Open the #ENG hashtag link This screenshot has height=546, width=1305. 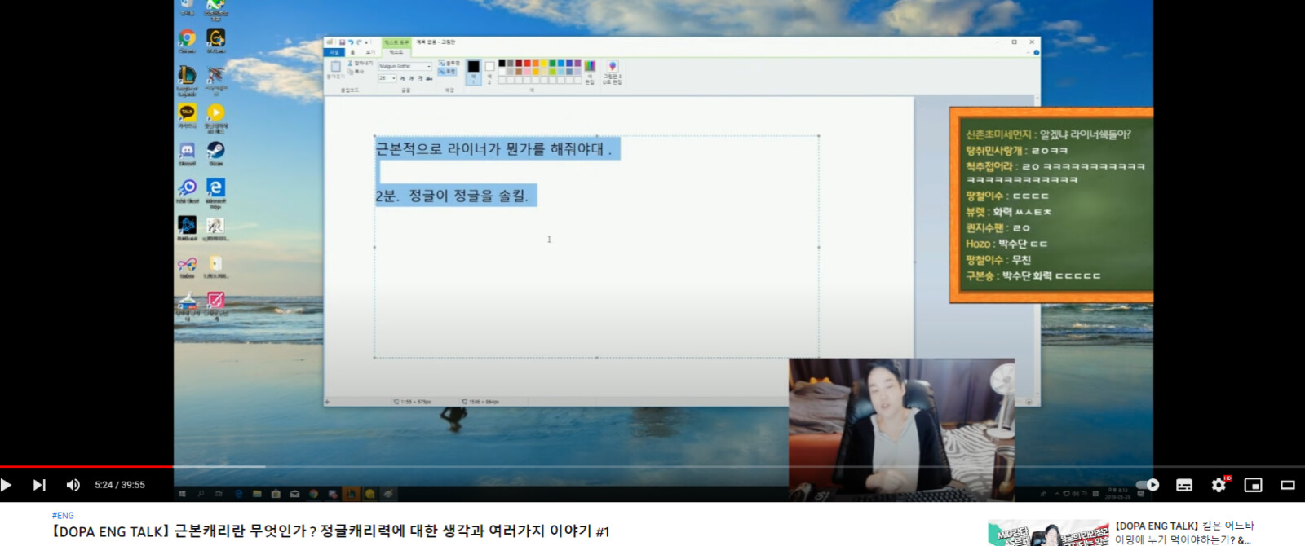(x=63, y=516)
